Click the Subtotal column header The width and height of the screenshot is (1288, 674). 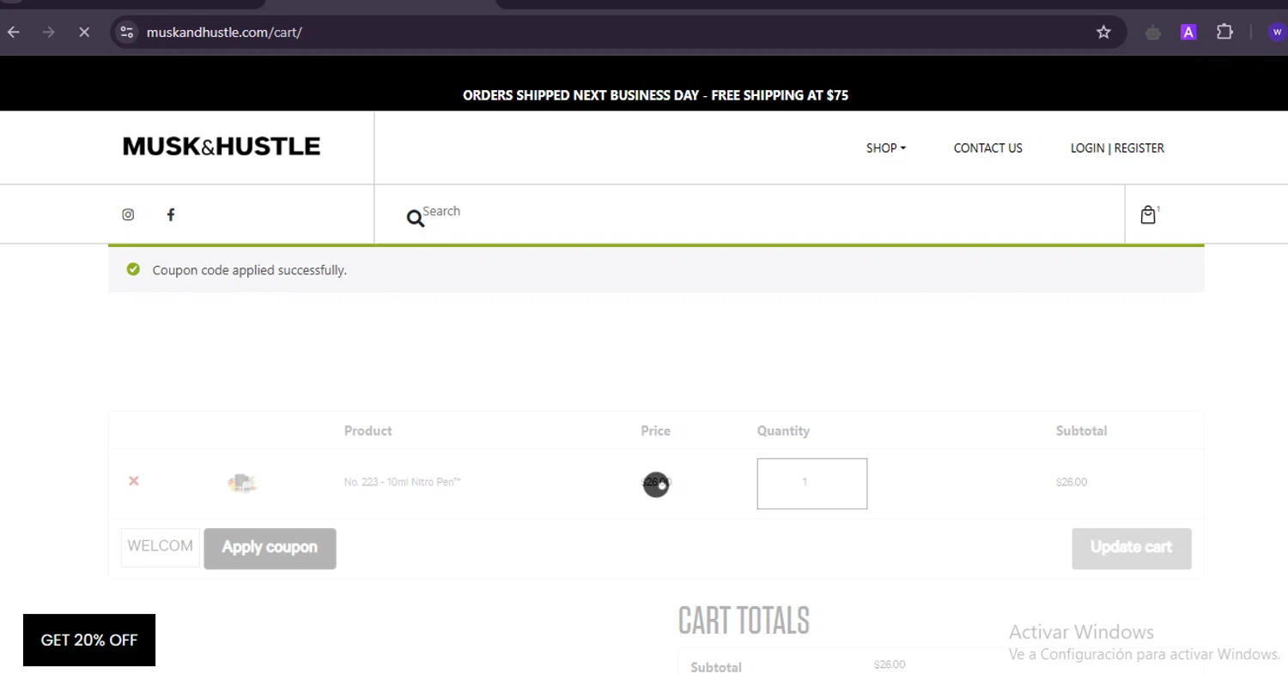tap(1081, 430)
